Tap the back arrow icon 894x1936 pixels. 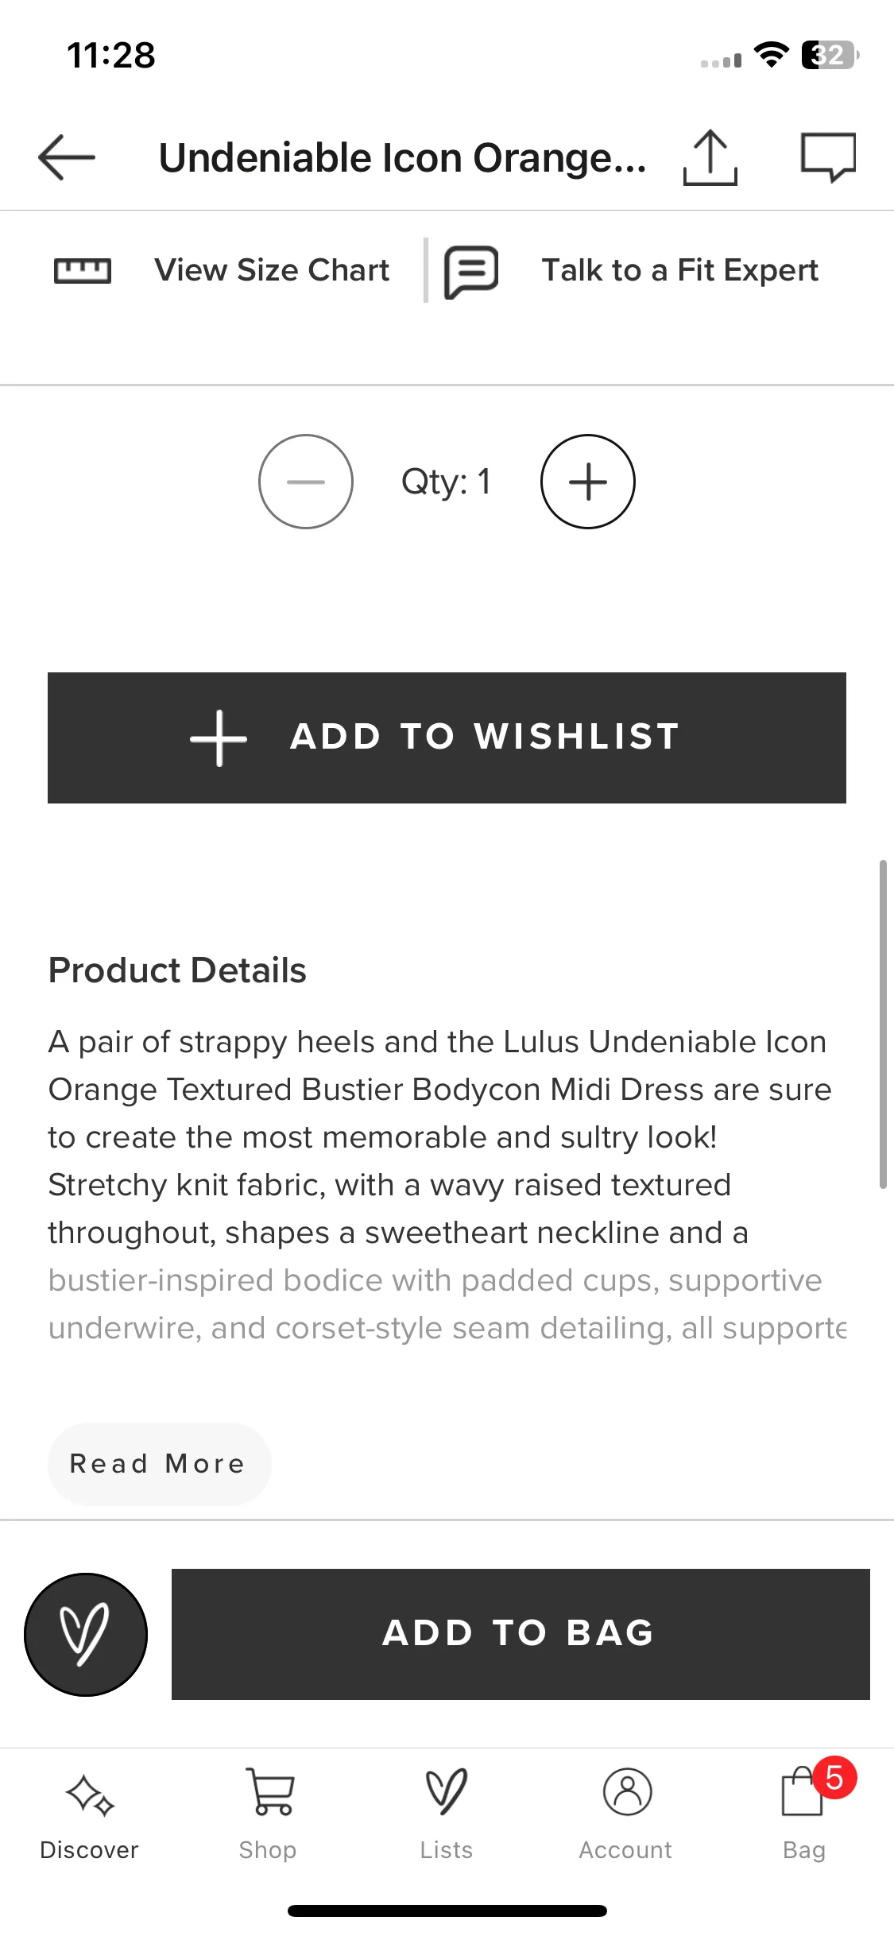point(67,157)
